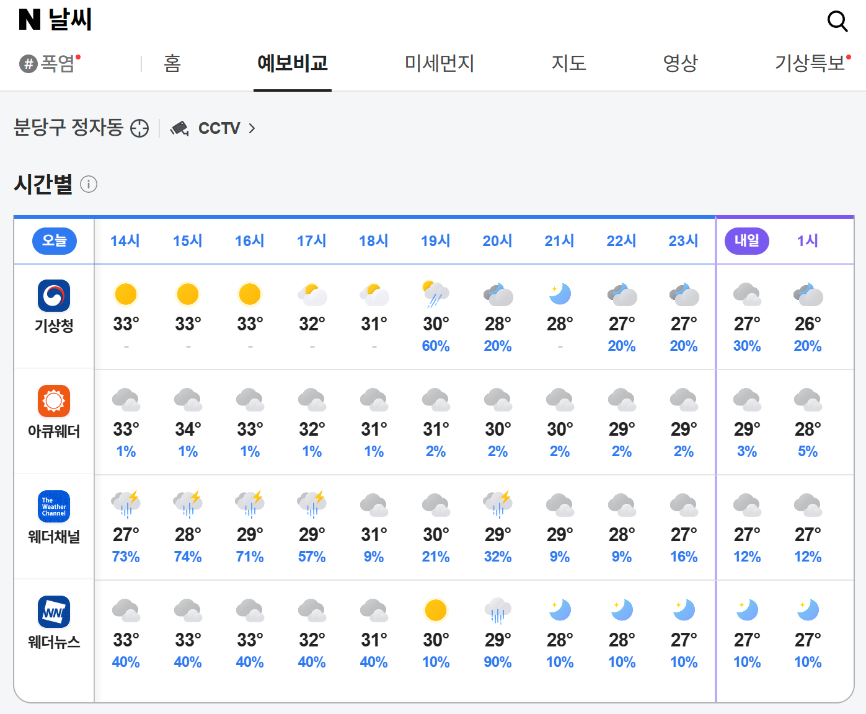Click the 웨더뉴스 provider icon
This screenshot has width=866, height=714.
(x=54, y=612)
